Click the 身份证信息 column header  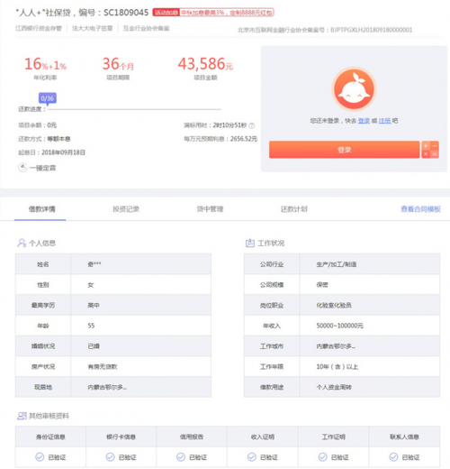(x=50, y=437)
